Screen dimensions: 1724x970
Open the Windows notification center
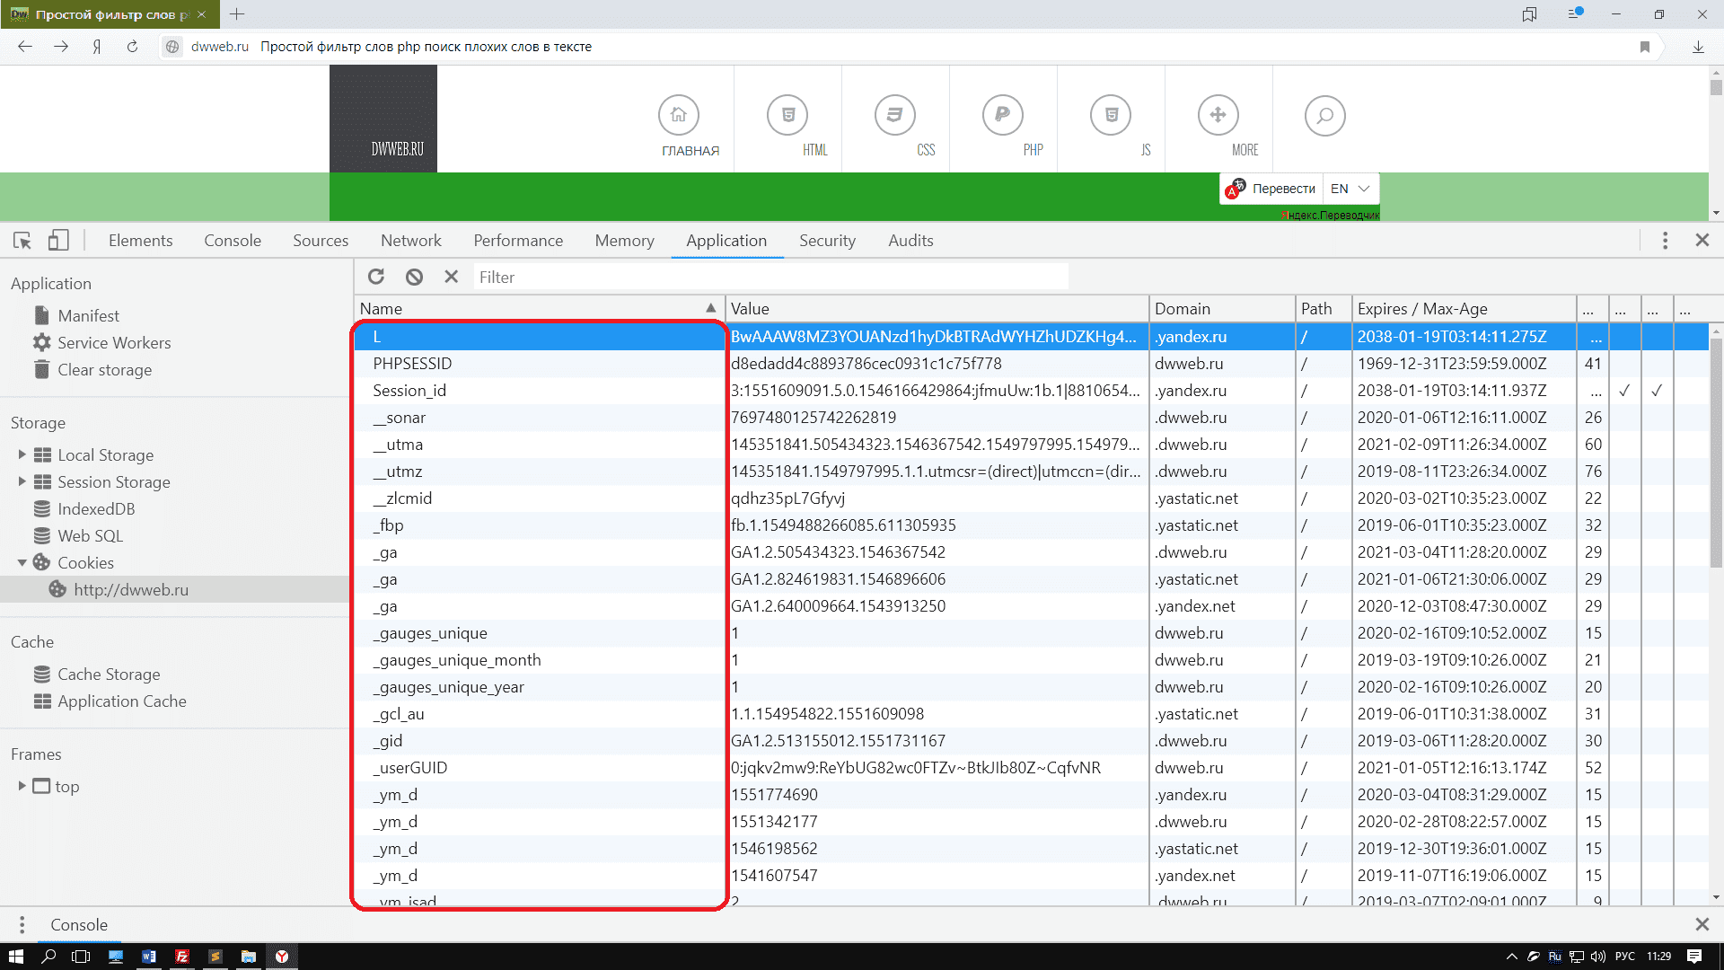tap(1694, 957)
